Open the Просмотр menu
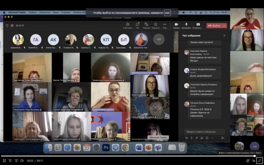The image size is (264, 165). (x=45, y=12)
